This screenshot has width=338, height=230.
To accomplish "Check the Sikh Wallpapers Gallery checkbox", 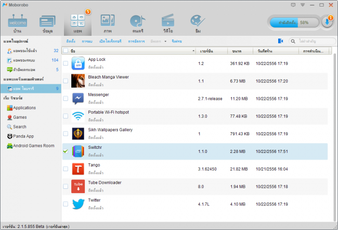I will 66,134.
